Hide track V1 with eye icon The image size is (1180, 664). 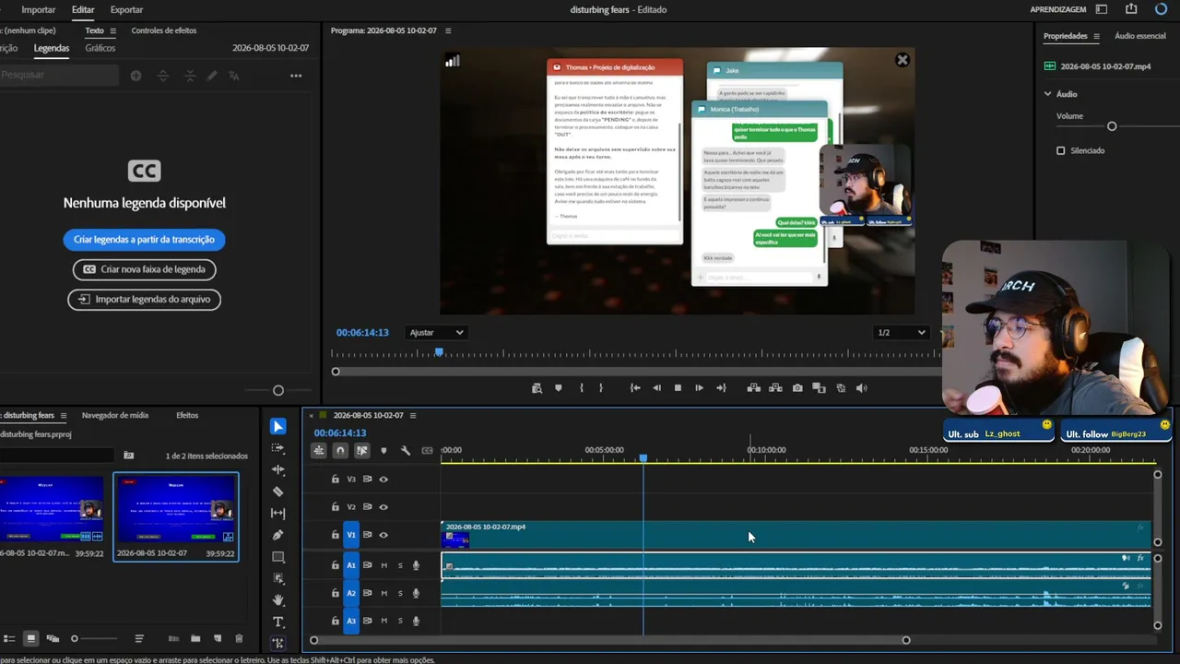point(383,535)
